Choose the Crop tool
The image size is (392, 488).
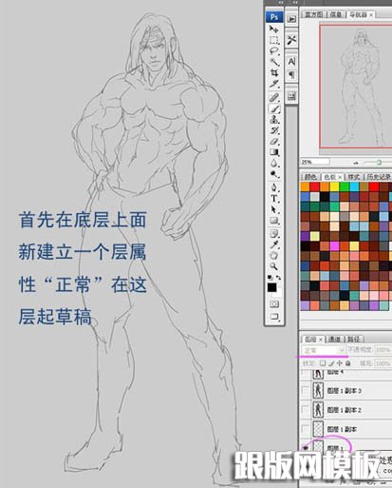(x=274, y=72)
